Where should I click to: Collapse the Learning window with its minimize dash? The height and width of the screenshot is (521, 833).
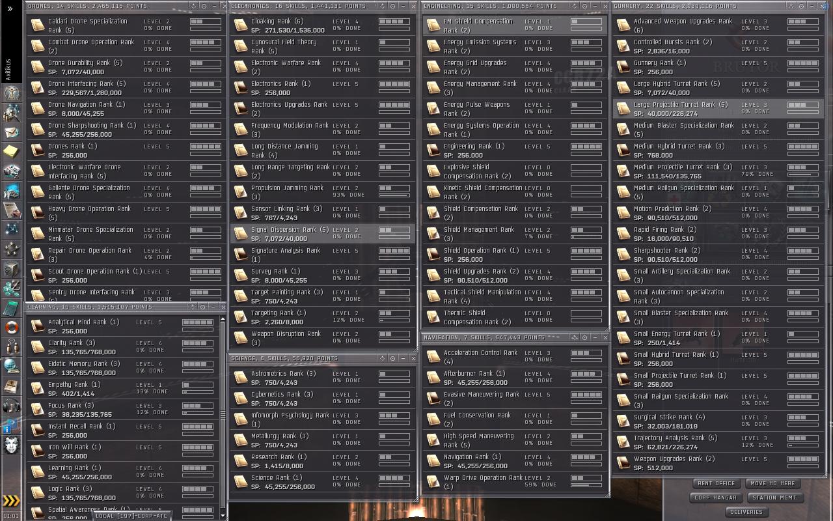(213, 307)
